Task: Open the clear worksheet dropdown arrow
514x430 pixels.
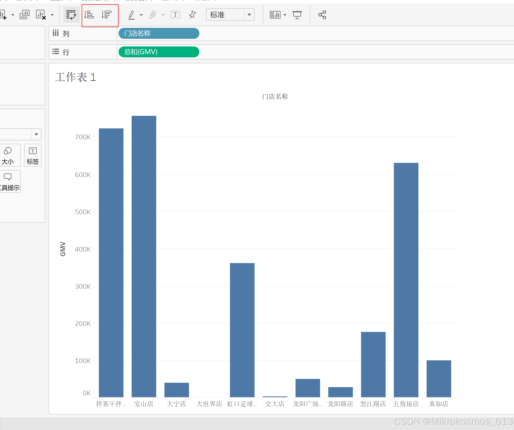Action: click(x=52, y=15)
